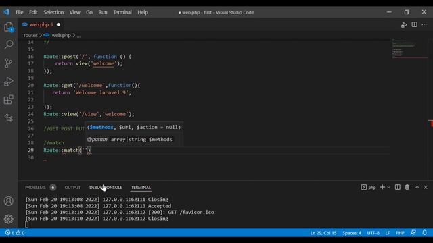
Task: Click Route::view line 24 code
Action: coord(89,114)
